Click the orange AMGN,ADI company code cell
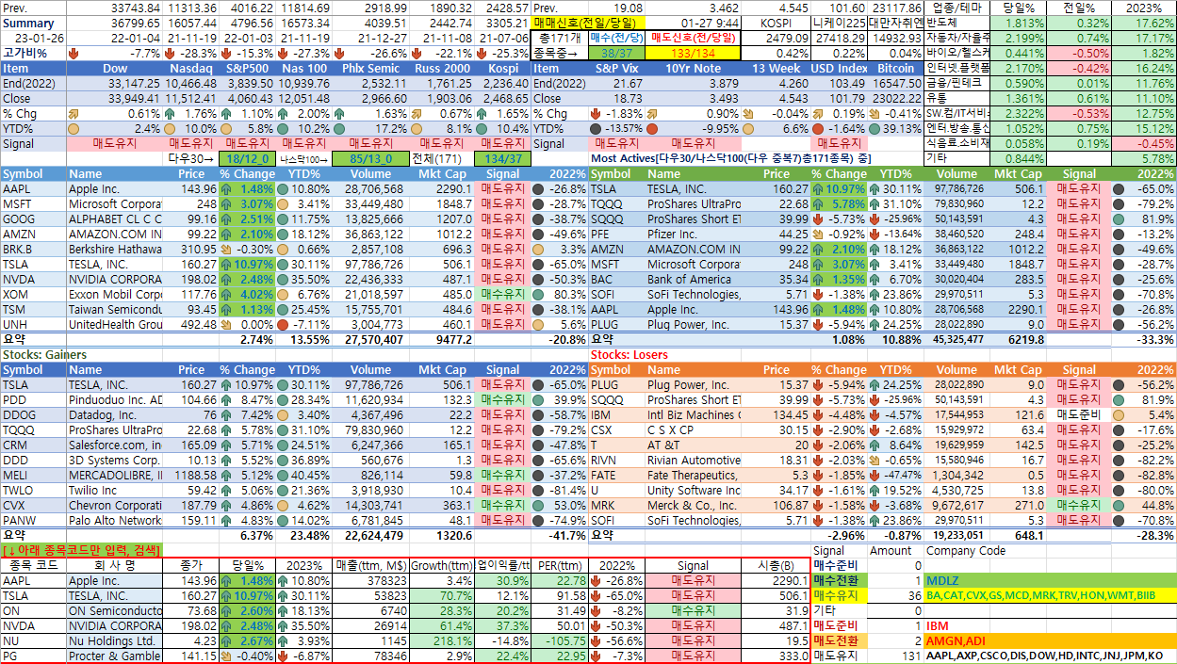Image resolution: width=1177 pixels, height=664 pixels. 1051,641
